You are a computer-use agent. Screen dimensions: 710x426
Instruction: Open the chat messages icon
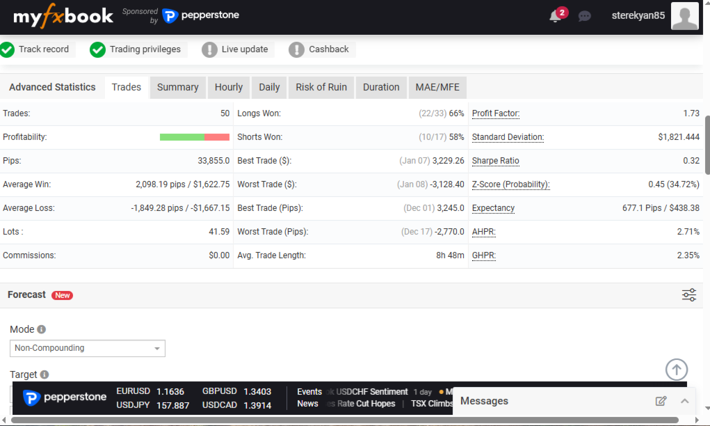pyautogui.click(x=584, y=16)
